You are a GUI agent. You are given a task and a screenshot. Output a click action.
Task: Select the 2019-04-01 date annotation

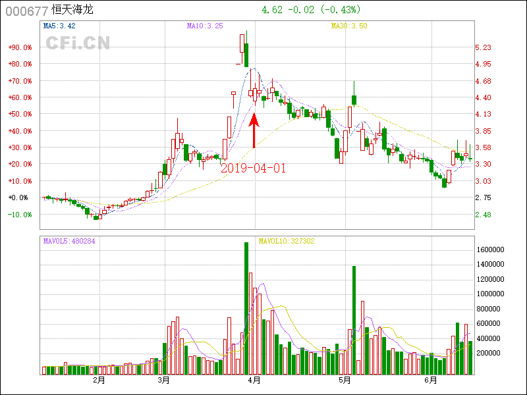[x=254, y=168]
